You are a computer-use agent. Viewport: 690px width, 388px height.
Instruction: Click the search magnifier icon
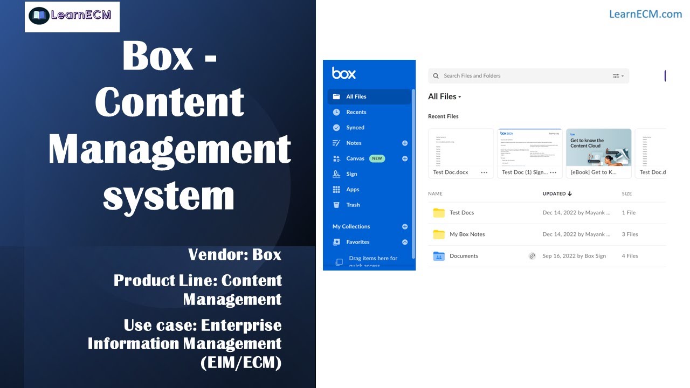[x=436, y=76]
